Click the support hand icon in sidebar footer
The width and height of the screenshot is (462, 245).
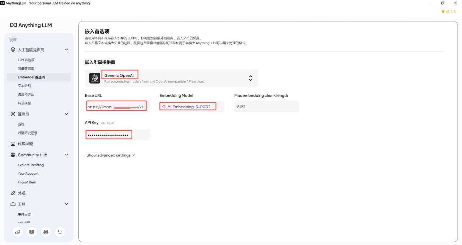click(x=17, y=232)
